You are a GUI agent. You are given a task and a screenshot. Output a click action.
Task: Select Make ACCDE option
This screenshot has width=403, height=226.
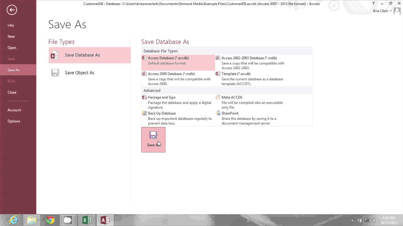(x=252, y=102)
